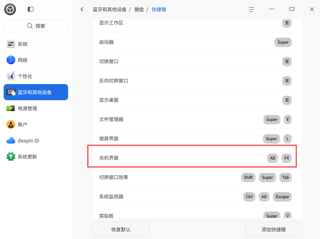Edit the 显示工作区 shortcut 无 key

coord(287,23)
